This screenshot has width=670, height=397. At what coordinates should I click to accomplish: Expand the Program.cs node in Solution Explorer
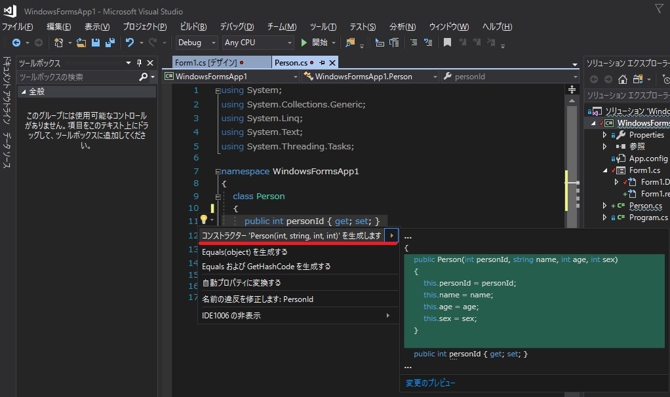(604, 217)
